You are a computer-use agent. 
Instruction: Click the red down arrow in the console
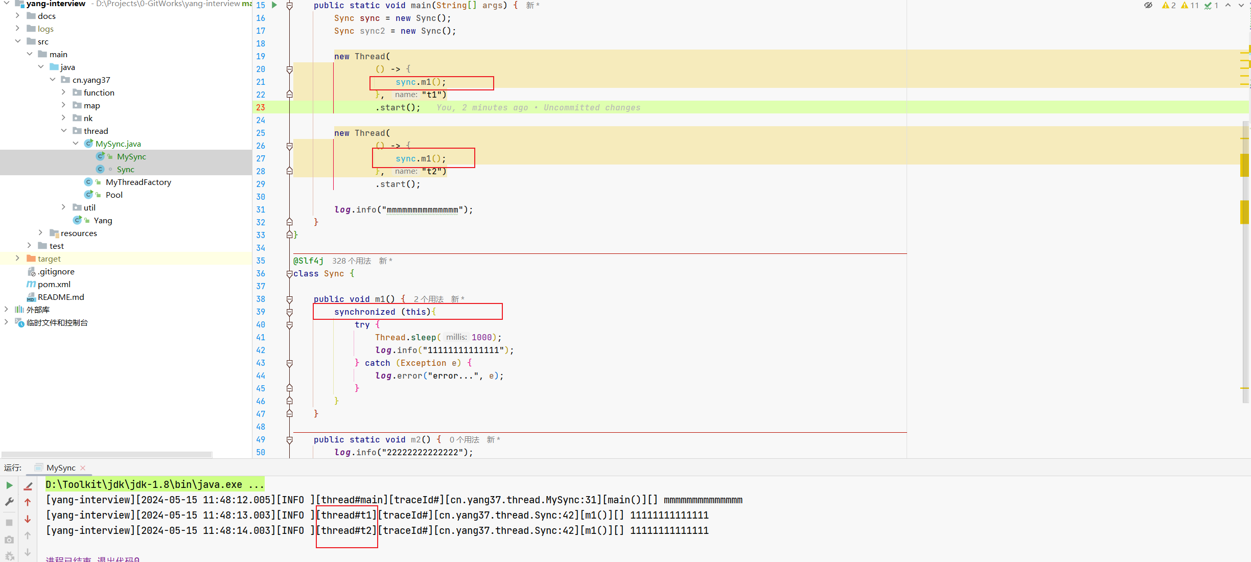pyautogui.click(x=28, y=519)
